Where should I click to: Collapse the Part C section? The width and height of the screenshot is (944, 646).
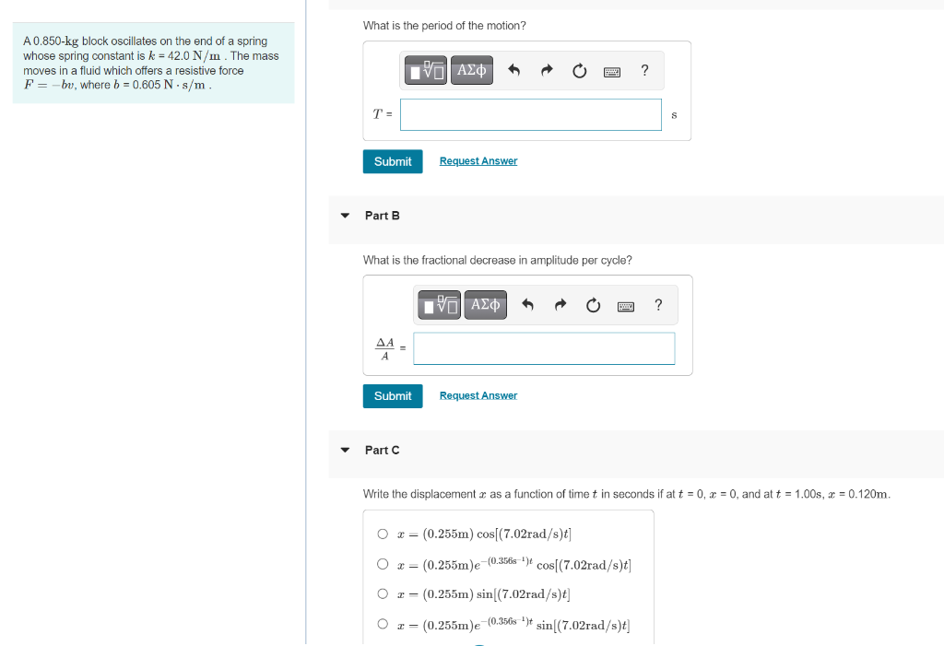click(x=345, y=450)
